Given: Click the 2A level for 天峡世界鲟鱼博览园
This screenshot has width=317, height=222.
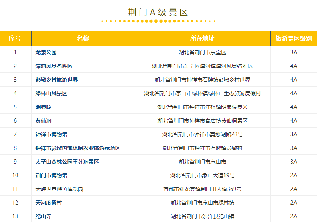Looking at the screenshot, I should click(x=293, y=189).
